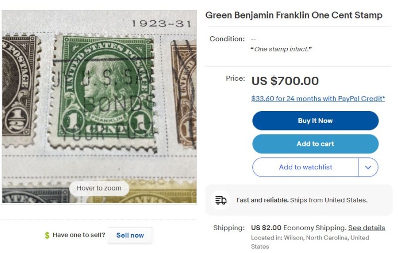Viewport: 399px width, 253px height.
Task: Click the fast shipping truck icon
Action: (x=220, y=200)
